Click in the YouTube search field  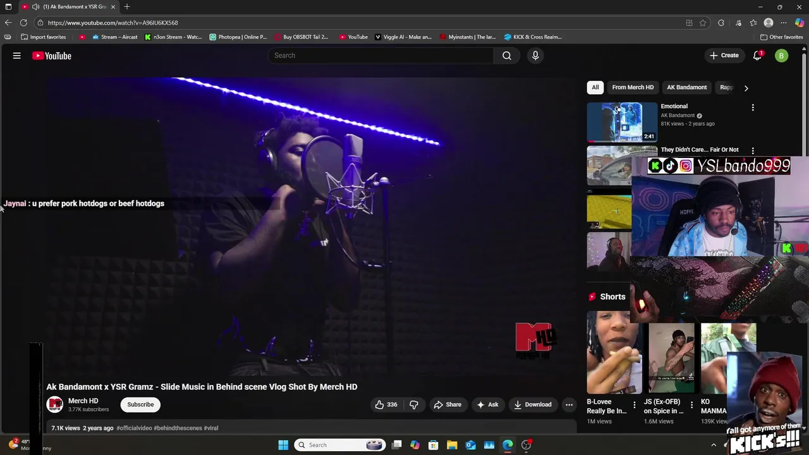pos(381,56)
